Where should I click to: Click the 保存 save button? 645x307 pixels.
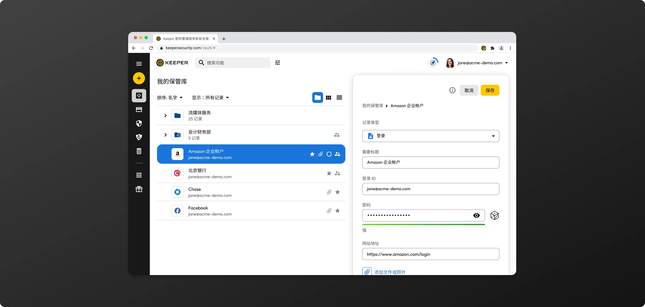pos(490,90)
